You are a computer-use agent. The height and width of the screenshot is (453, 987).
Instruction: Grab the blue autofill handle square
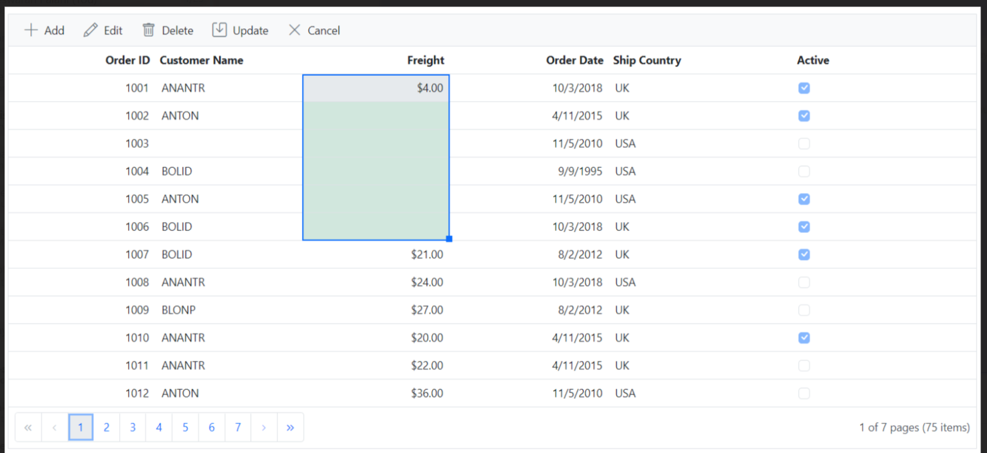pos(449,239)
